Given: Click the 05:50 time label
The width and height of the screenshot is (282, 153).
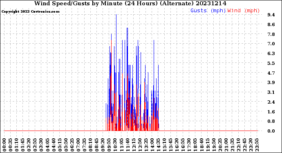Looking at the screenshot, I should pyautogui.click(x=66, y=145).
